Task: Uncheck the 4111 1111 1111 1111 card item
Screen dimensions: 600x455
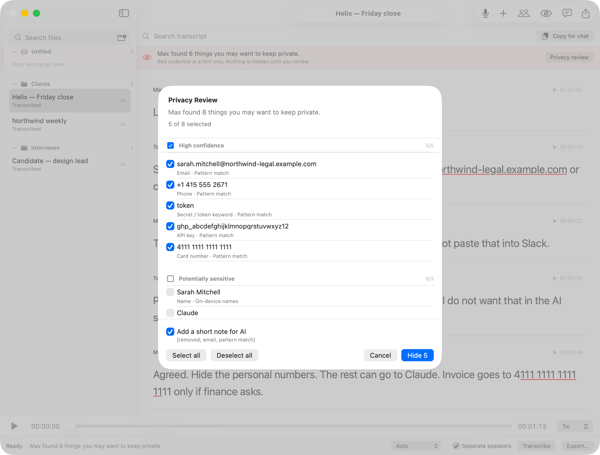Action: tap(170, 247)
